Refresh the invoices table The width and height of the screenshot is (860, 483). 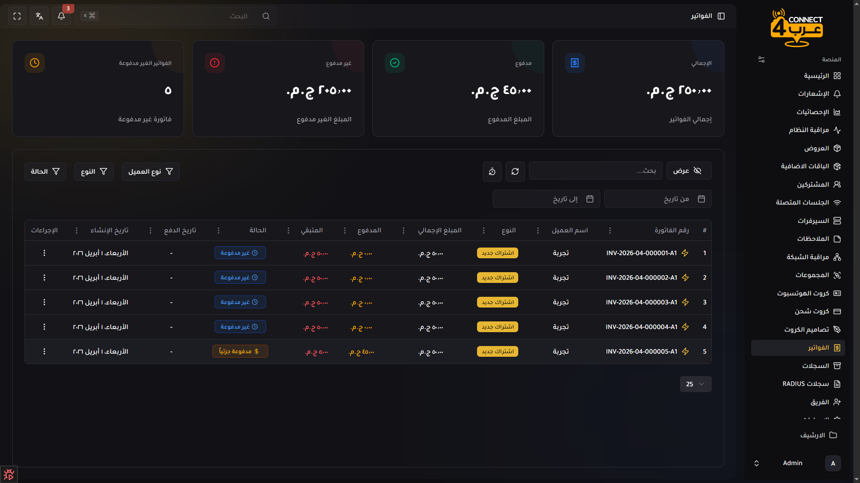[515, 171]
